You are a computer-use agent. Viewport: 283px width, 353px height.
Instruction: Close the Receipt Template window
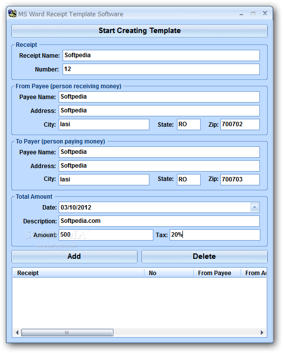tap(265, 13)
